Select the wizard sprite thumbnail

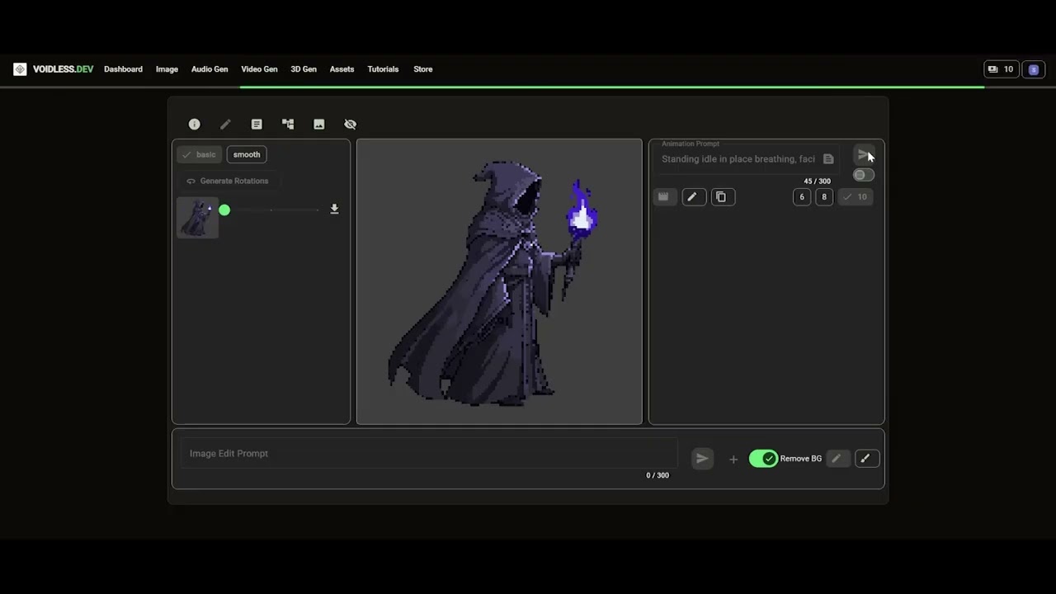tap(197, 218)
